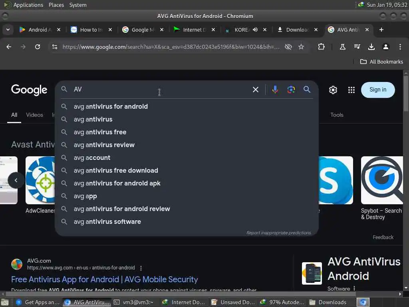The width and height of the screenshot is (409, 307).
Task: Open the Skype logo thumbnail
Action: click(336, 180)
